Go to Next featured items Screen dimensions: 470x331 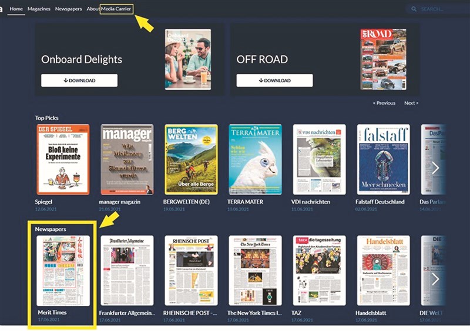click(411, 103)
